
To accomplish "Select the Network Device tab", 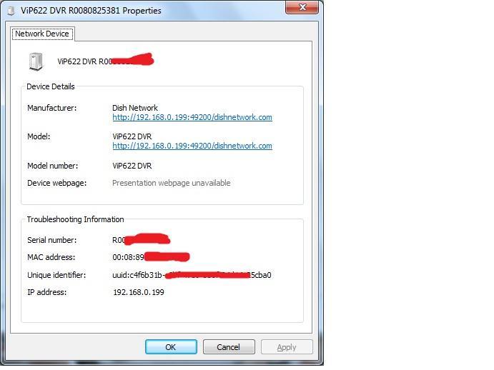I will (x=42, y=34).
